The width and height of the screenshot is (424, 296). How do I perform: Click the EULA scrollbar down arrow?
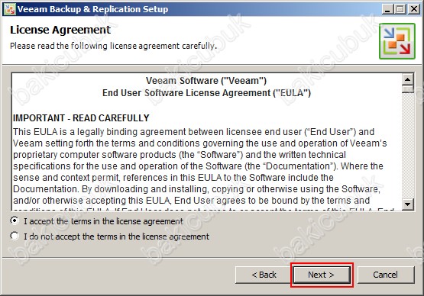pos(407,204)
